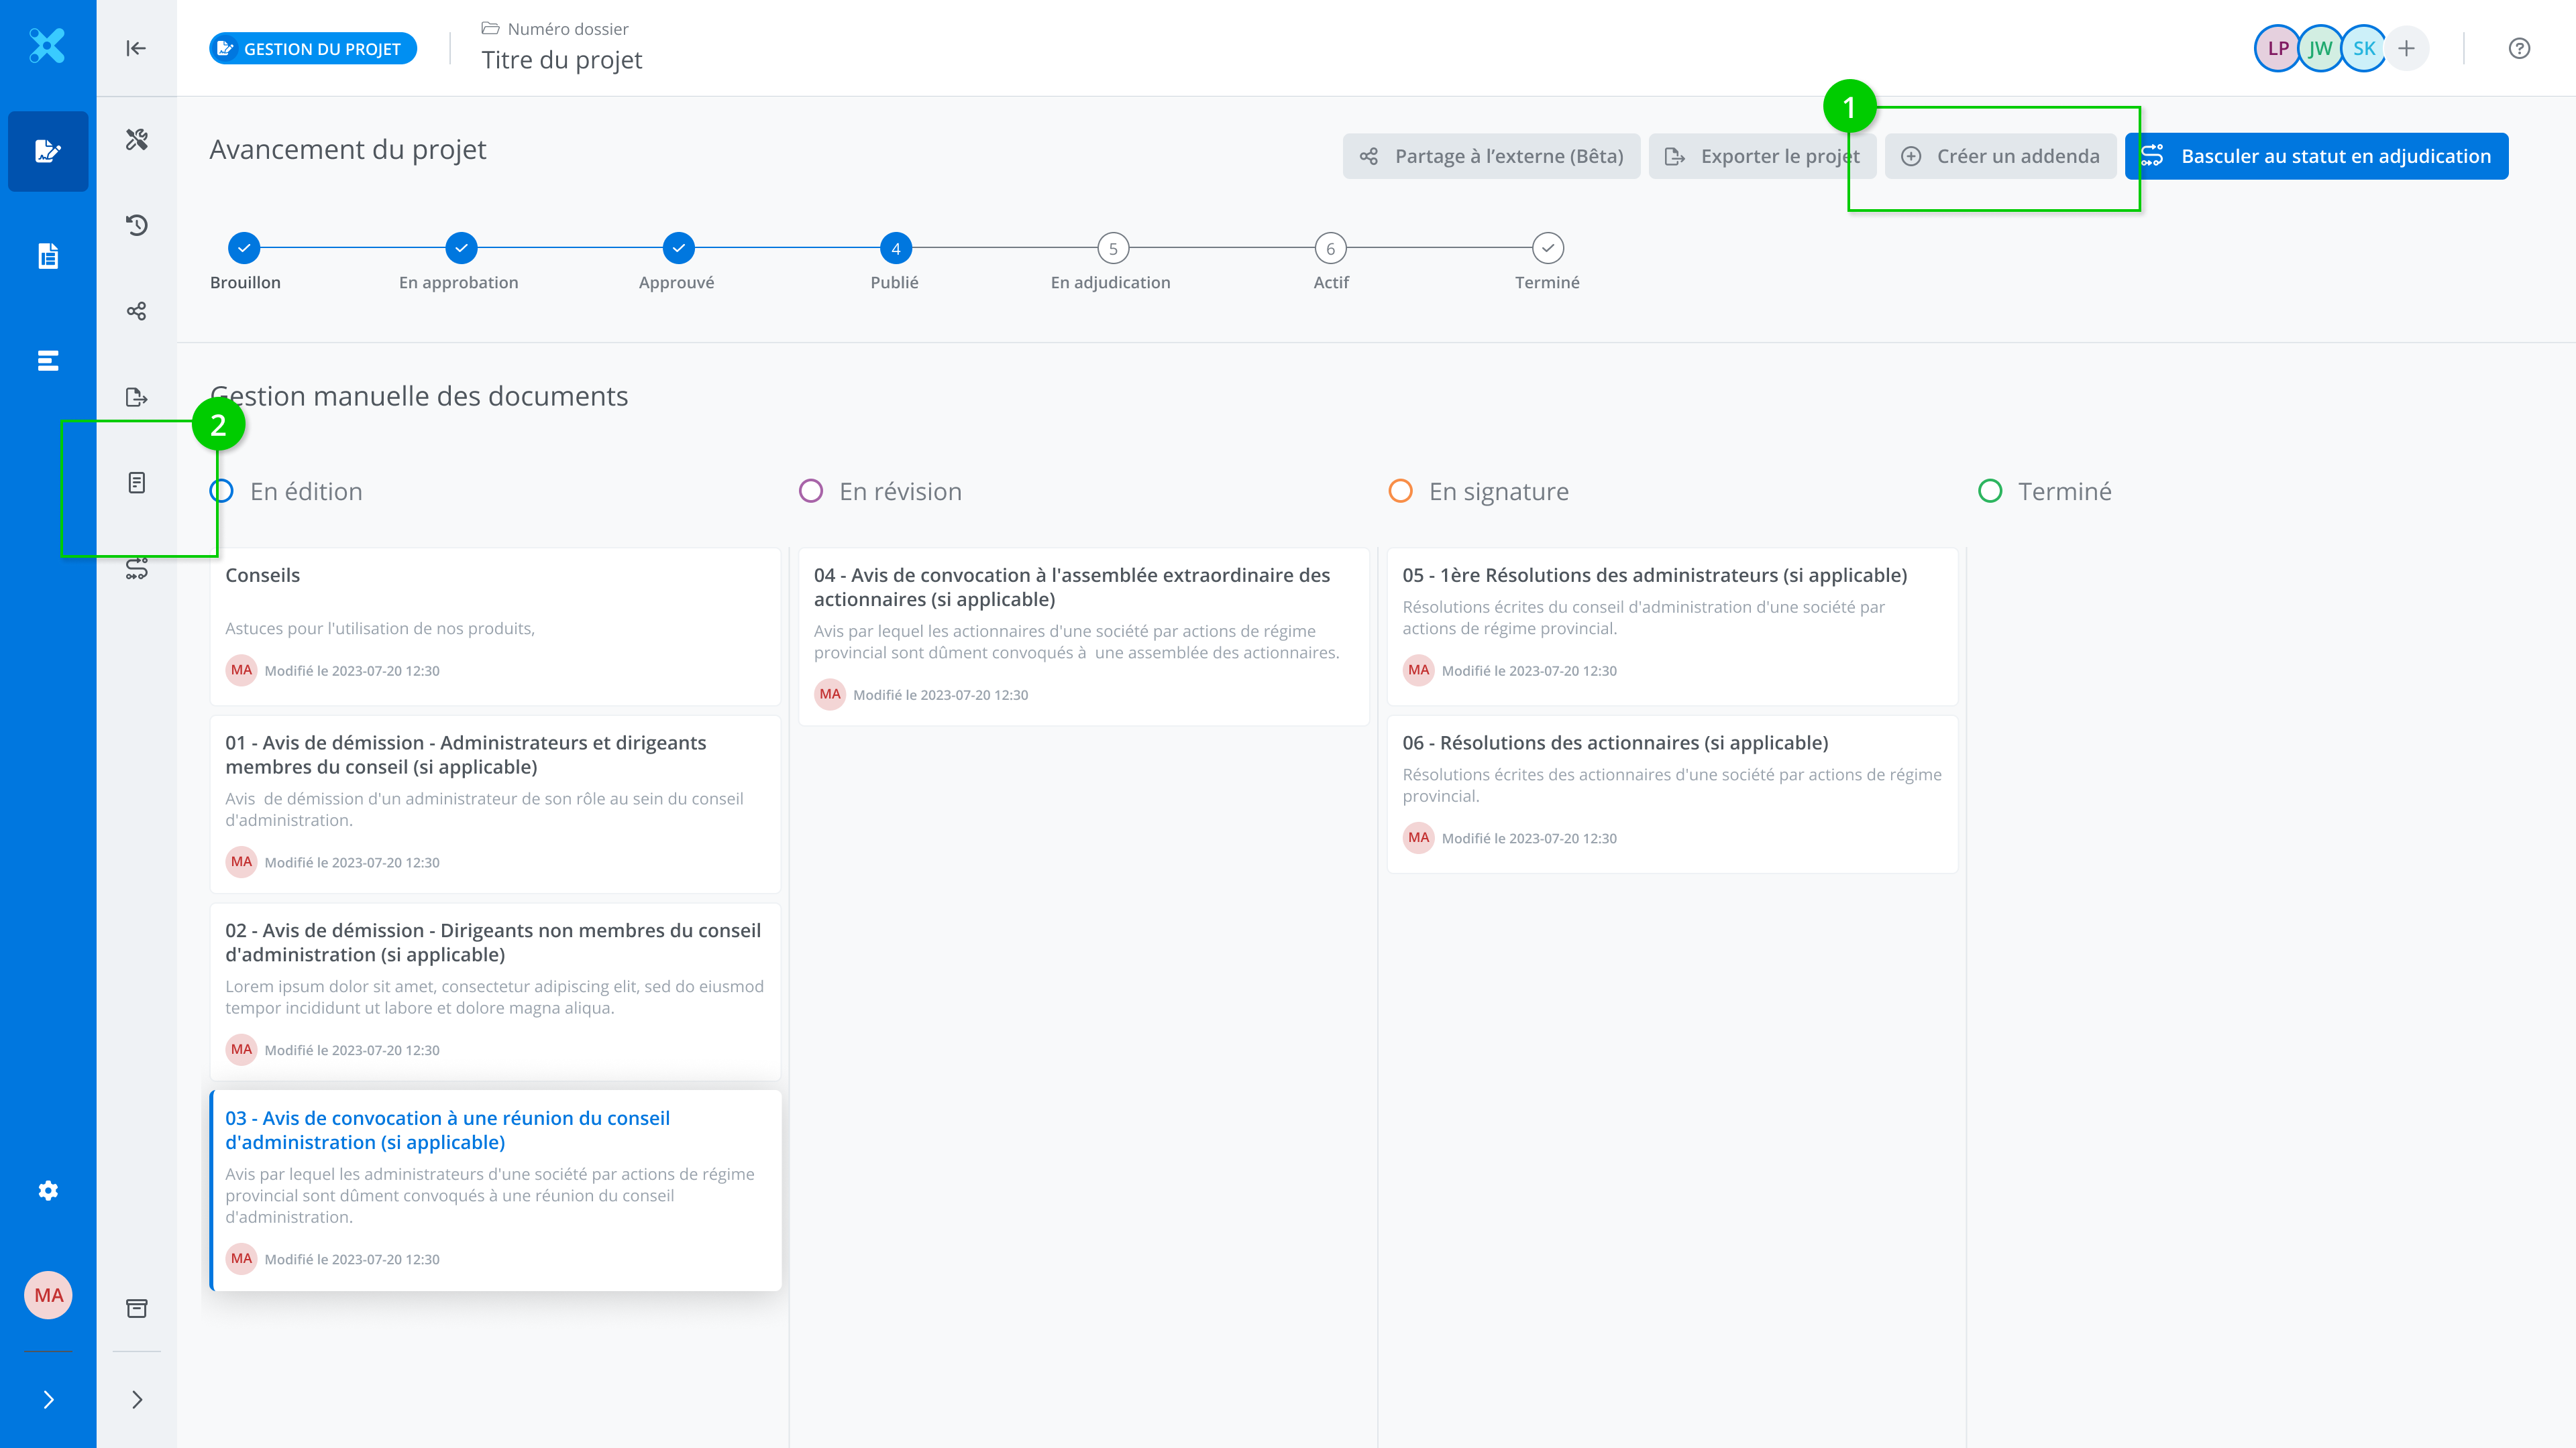2576x1448 pixels.
Task: Open the settings gear icon
Action: tap(48, 1190)
